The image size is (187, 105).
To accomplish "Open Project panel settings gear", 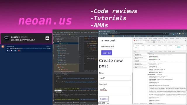I will click(76, 36).
